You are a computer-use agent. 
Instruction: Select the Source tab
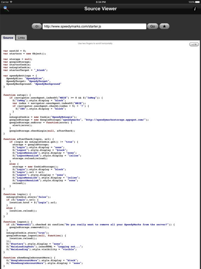(8, 38)
